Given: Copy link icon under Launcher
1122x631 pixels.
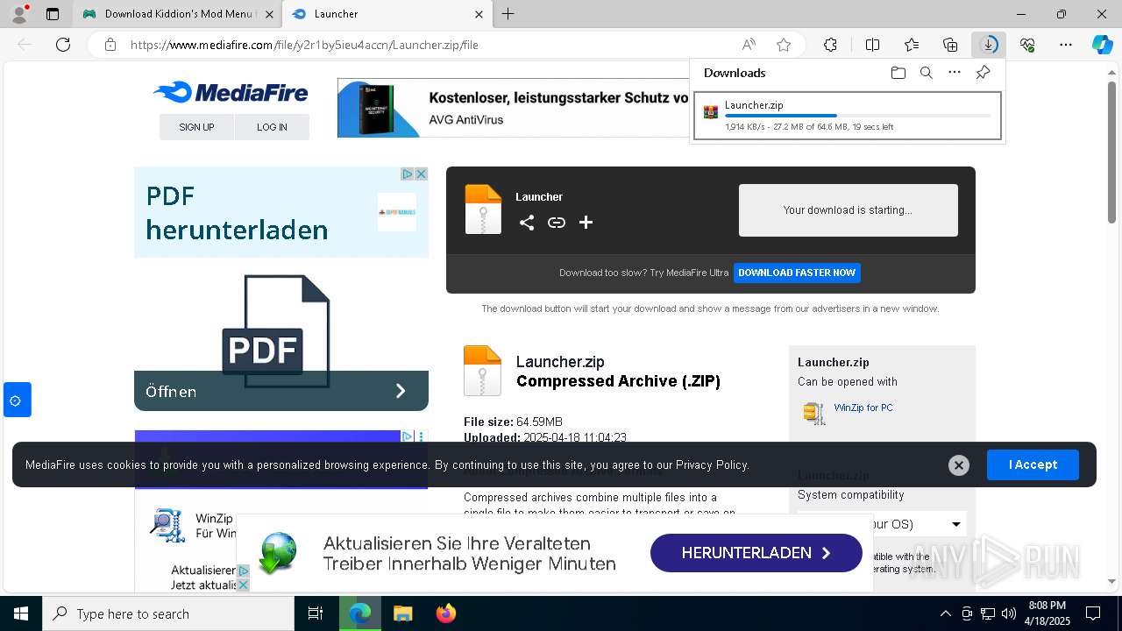Looking at the screenshot, I should pos(557,223).
